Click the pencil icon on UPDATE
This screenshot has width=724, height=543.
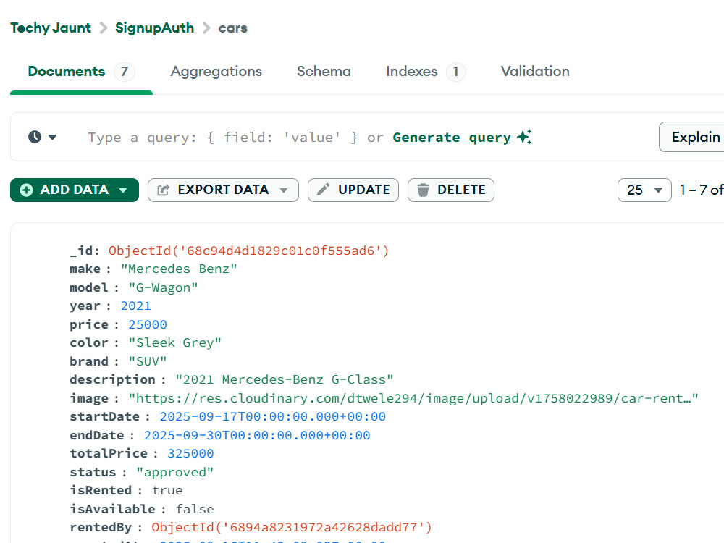323,190
